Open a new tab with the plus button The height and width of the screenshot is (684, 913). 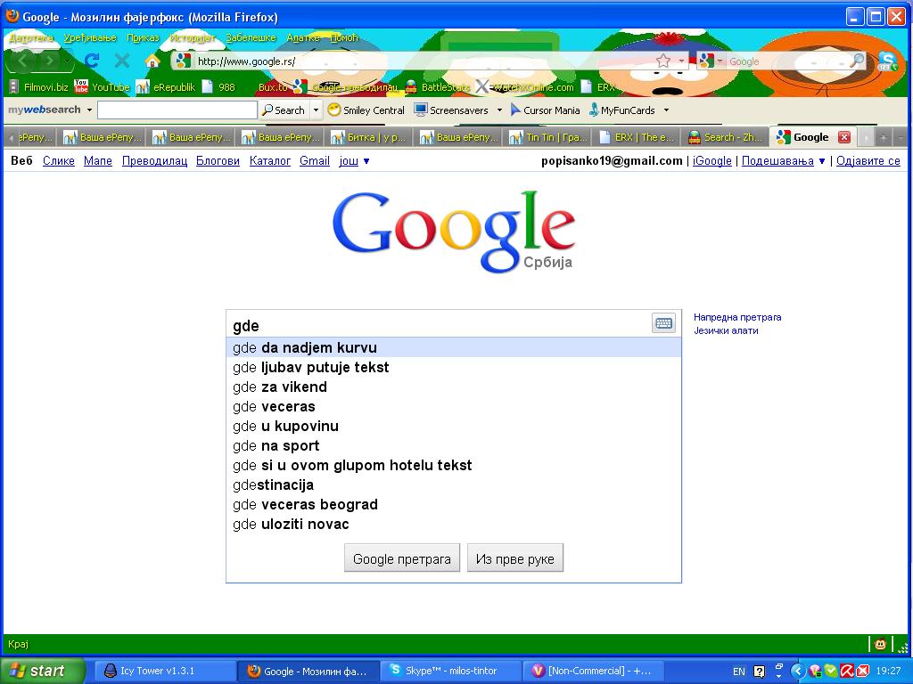[x=884, y=138]
